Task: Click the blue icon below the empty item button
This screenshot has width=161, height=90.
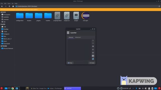Action: coord(93,59)
